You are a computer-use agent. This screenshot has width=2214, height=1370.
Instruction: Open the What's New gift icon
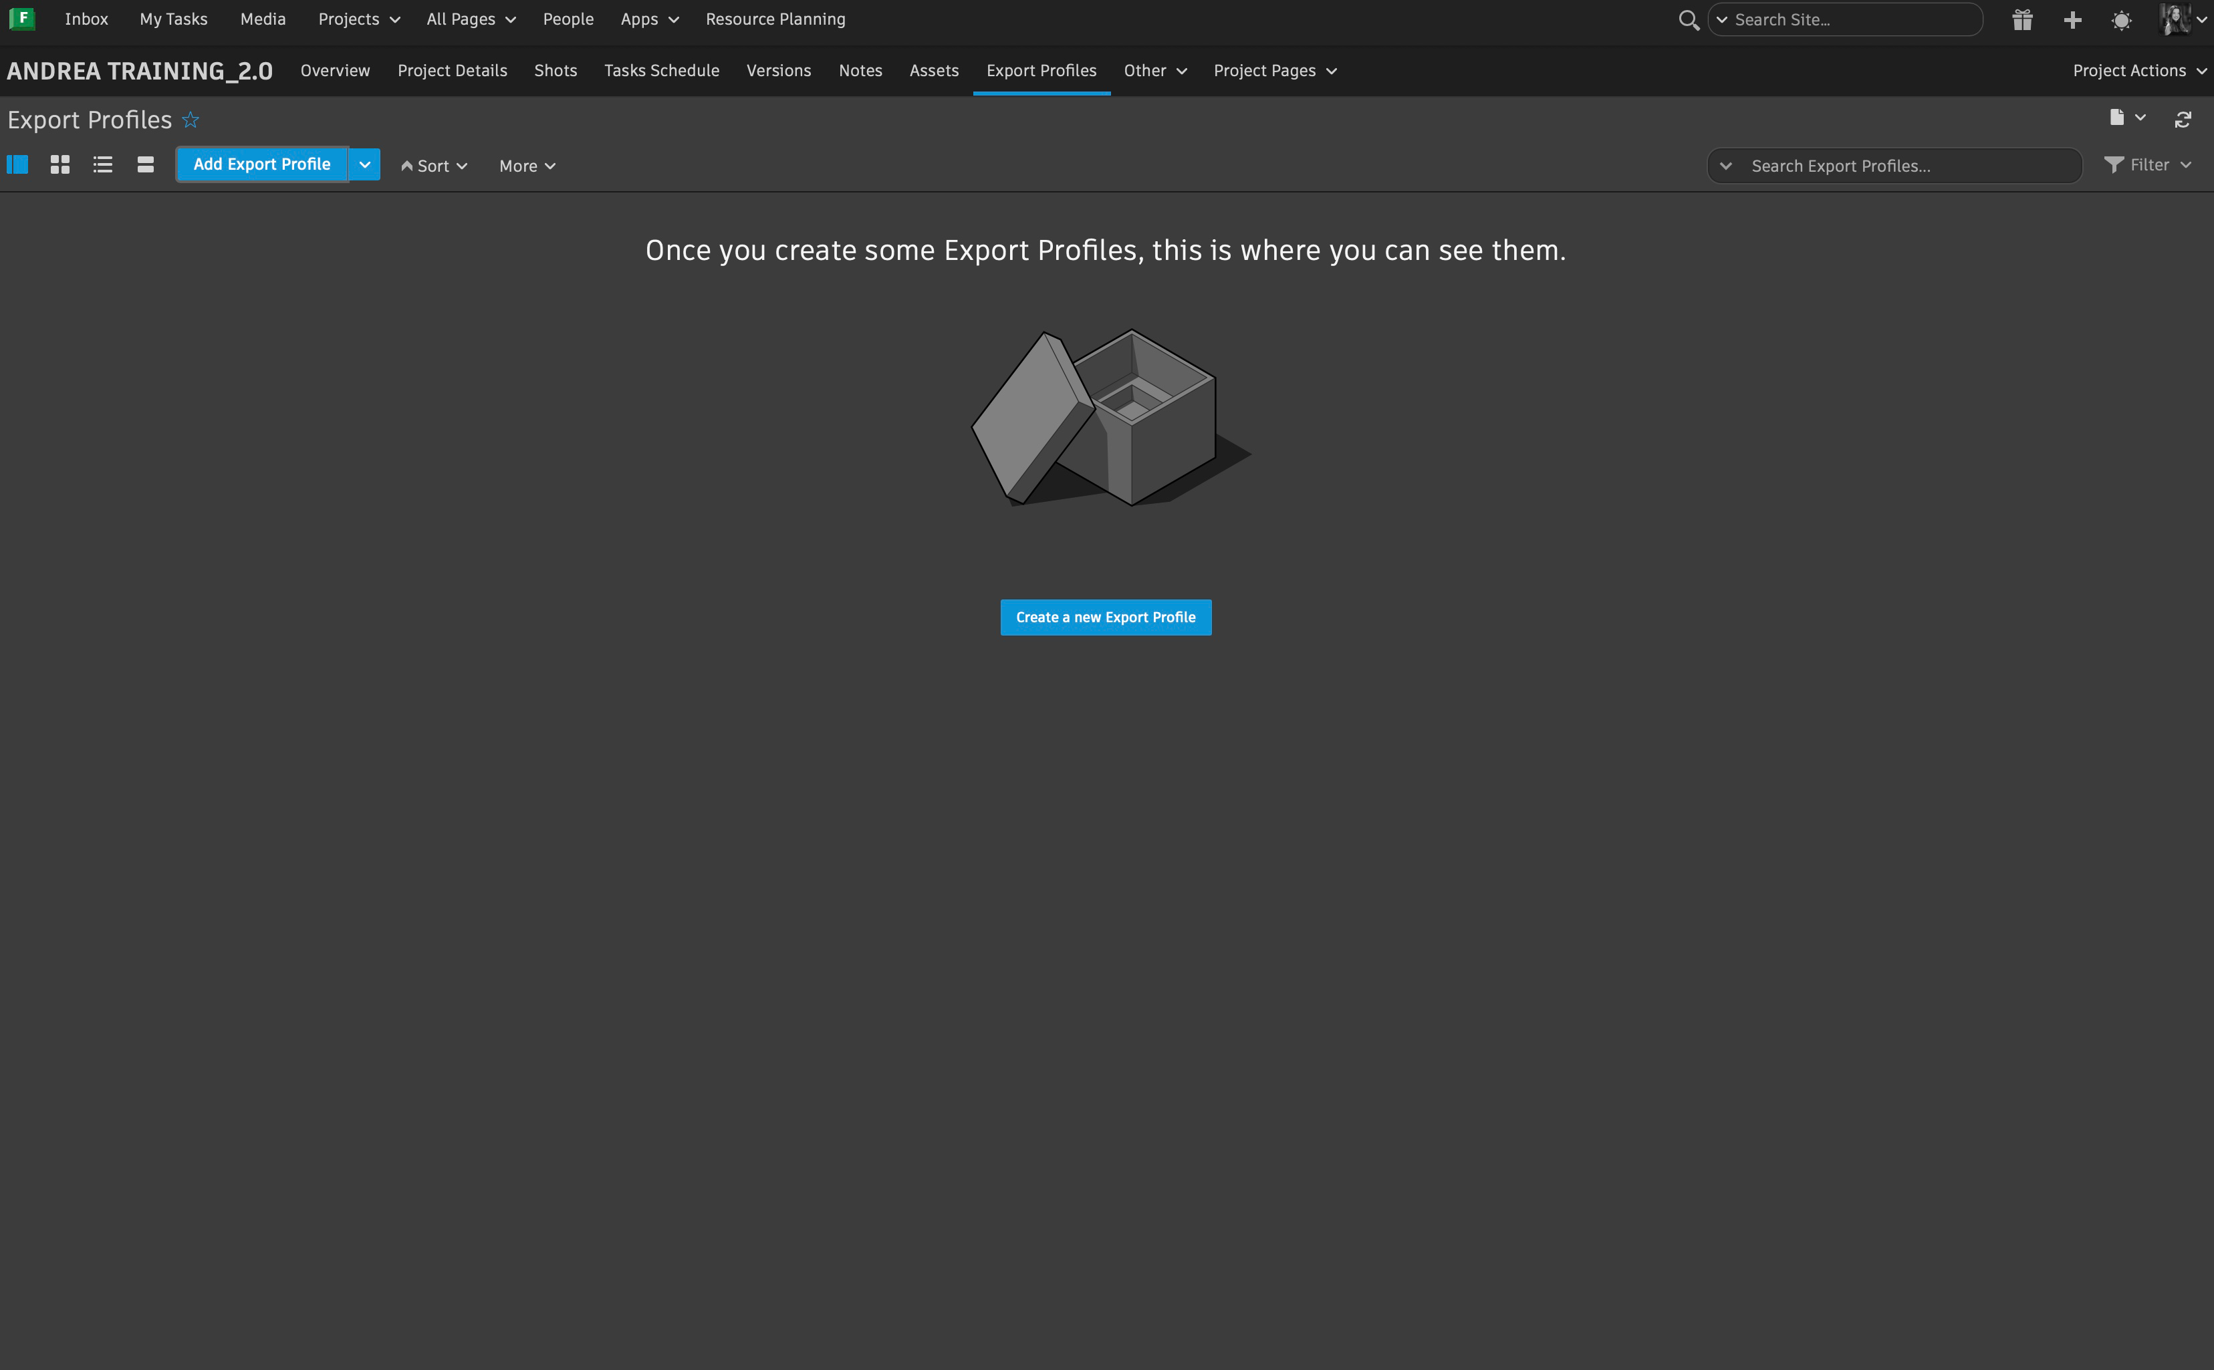2022,20
